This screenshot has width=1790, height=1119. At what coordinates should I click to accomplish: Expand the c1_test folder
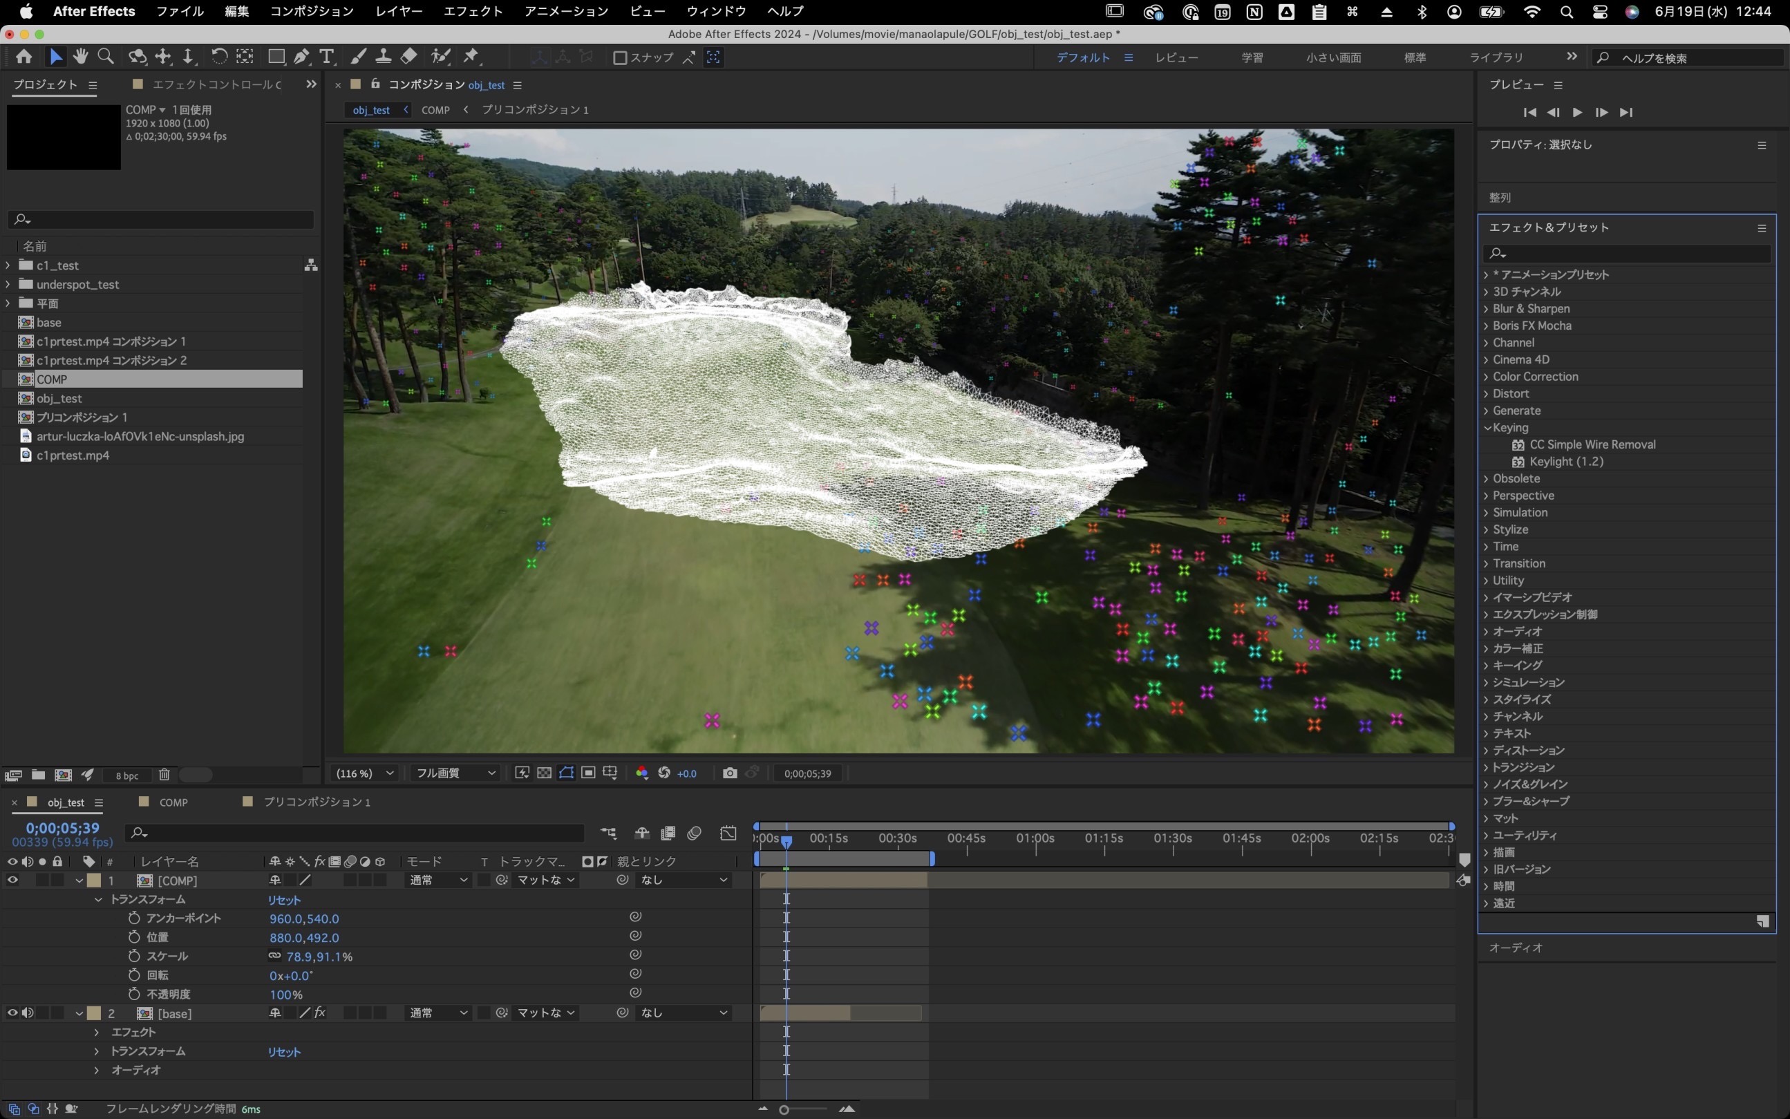pos(8,265)
